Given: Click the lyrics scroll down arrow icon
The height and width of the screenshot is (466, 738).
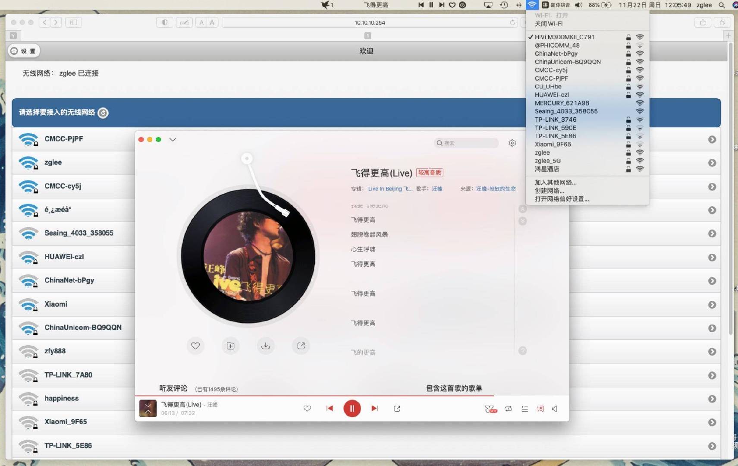Looking at the screenshot, I should (x=522, y=221).
